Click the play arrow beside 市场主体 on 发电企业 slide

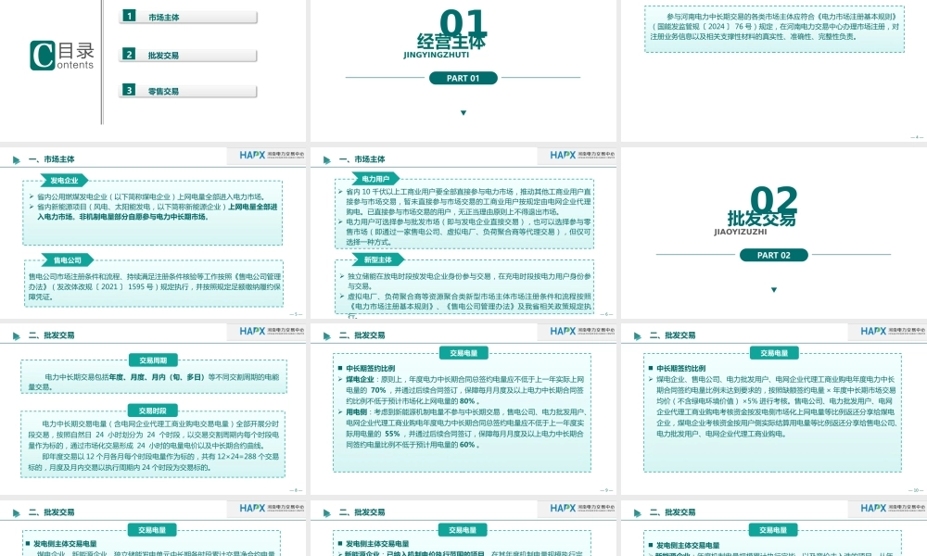click(16, 159)
